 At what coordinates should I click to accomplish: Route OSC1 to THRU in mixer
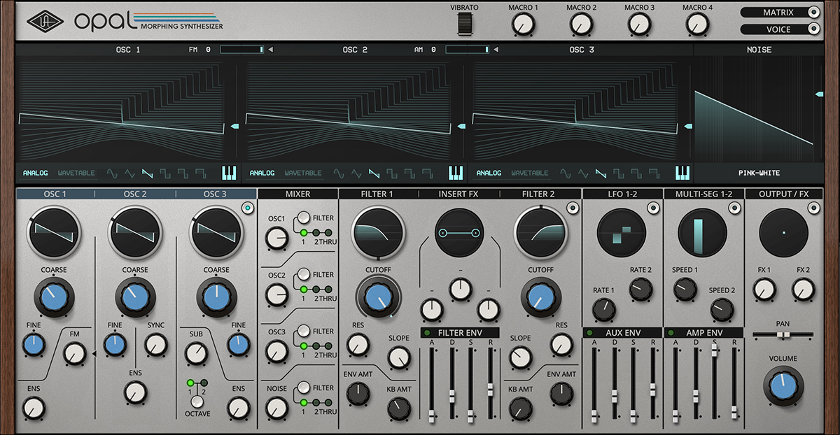tap(328, 233)
